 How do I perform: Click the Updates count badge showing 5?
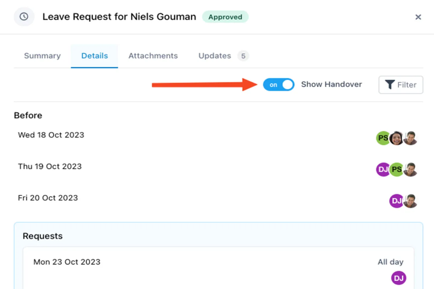243,56
